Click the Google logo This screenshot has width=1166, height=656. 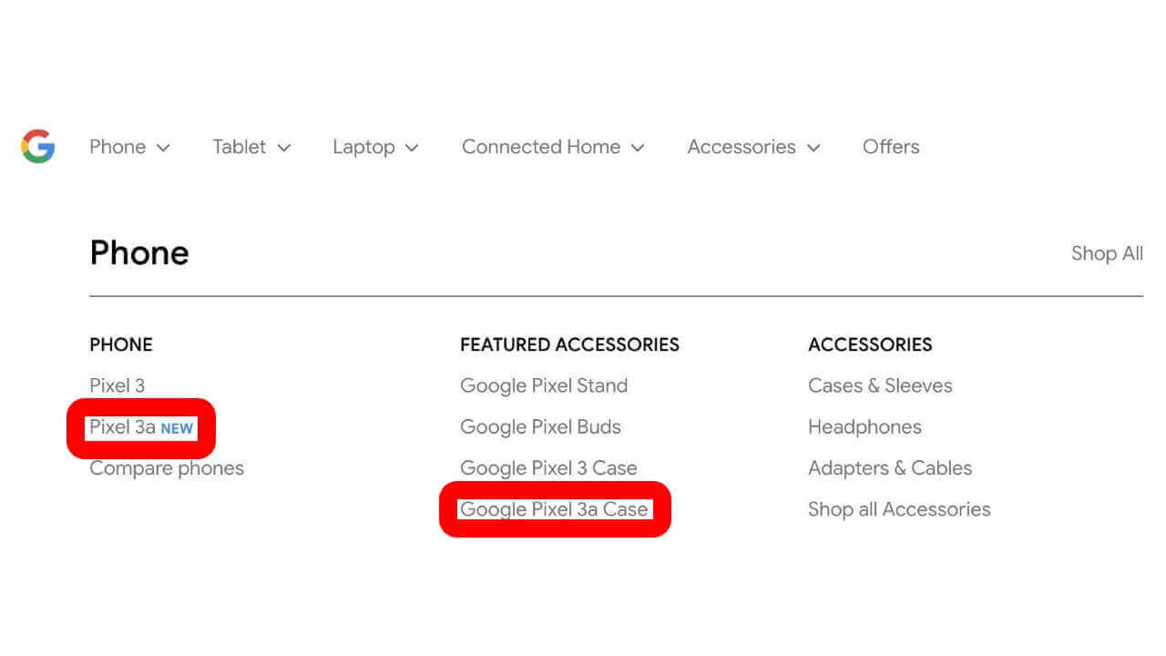(36, 146)
